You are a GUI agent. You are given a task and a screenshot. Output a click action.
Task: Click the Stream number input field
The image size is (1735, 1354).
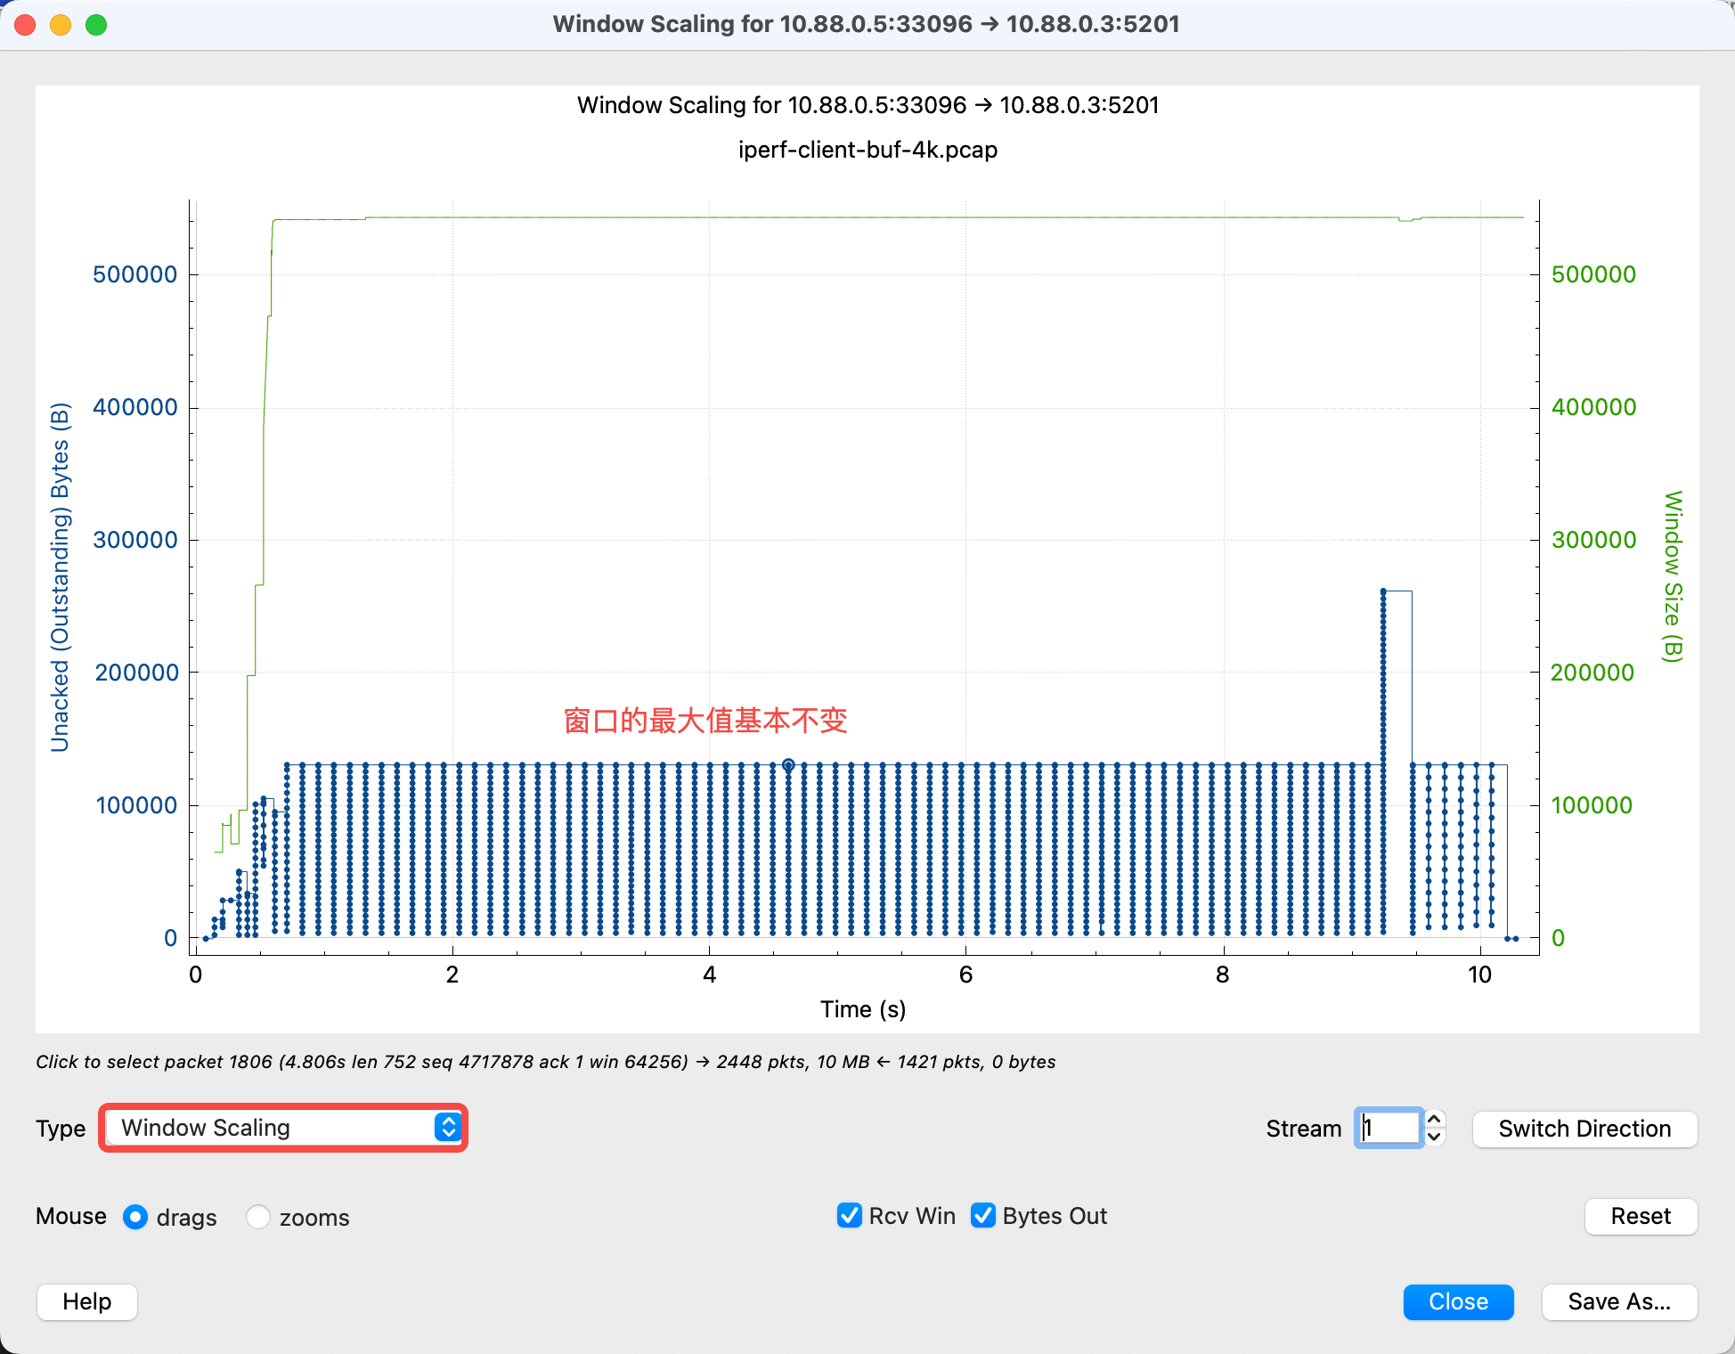1388,1129
